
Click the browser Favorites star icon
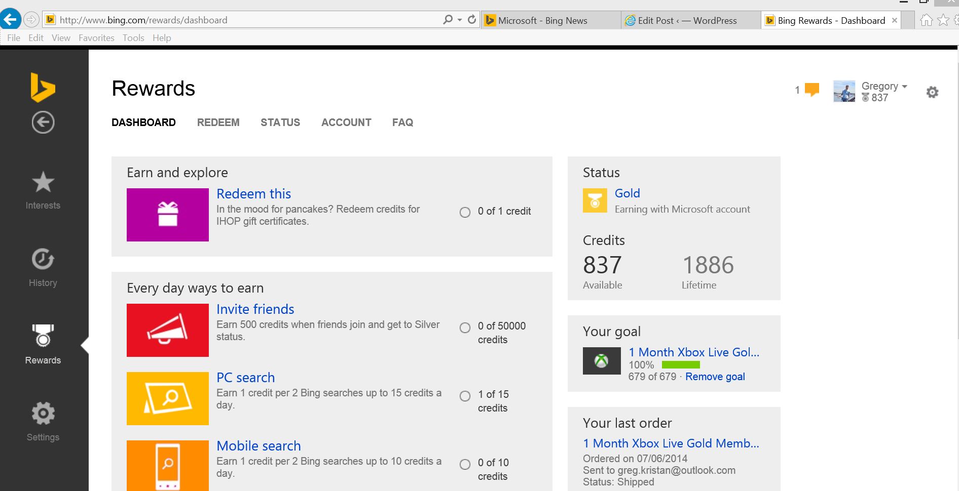click(943, 20)
